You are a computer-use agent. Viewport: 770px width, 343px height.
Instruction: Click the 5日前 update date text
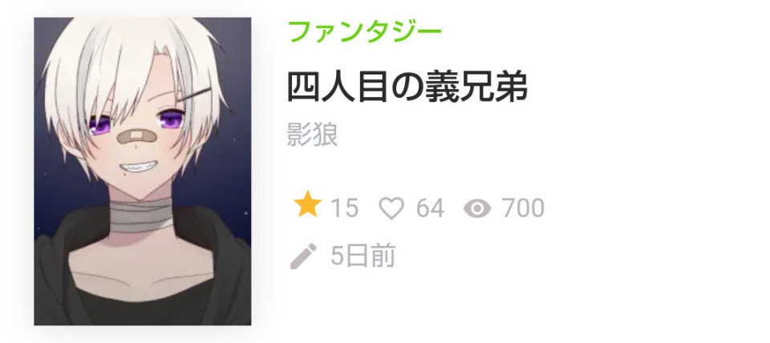click(363, 256)
